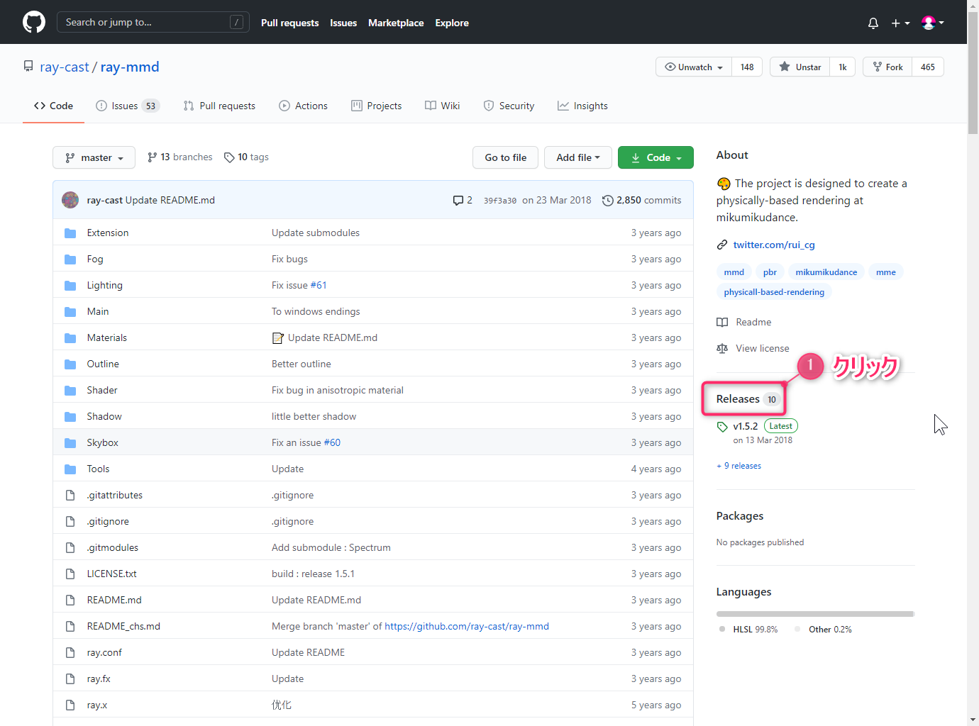Open the Shader folder icon

[x=70, y=390]
